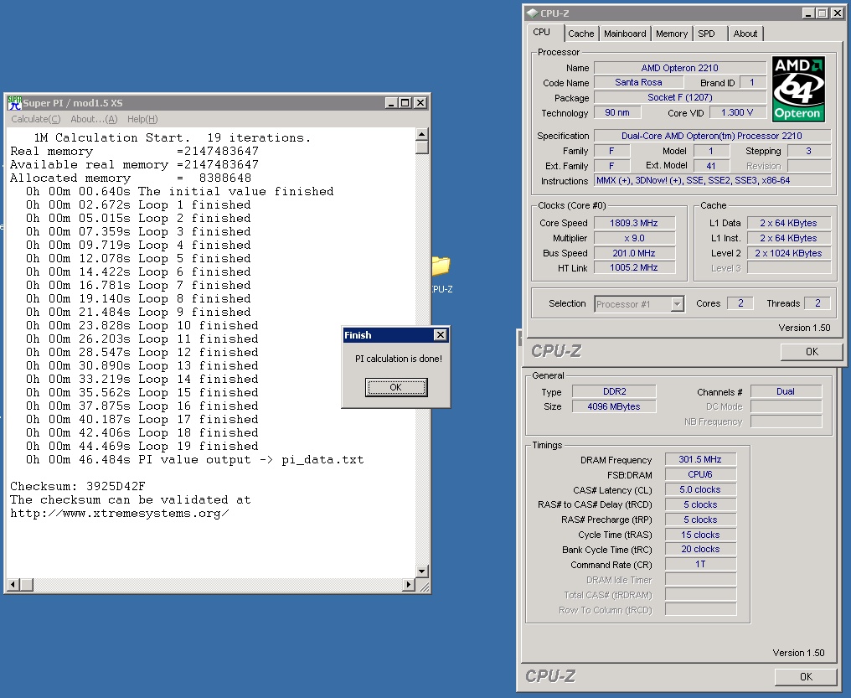
Task: Click the DRAM Frequency 301.5 MHz value
Action: coord(700,460)
